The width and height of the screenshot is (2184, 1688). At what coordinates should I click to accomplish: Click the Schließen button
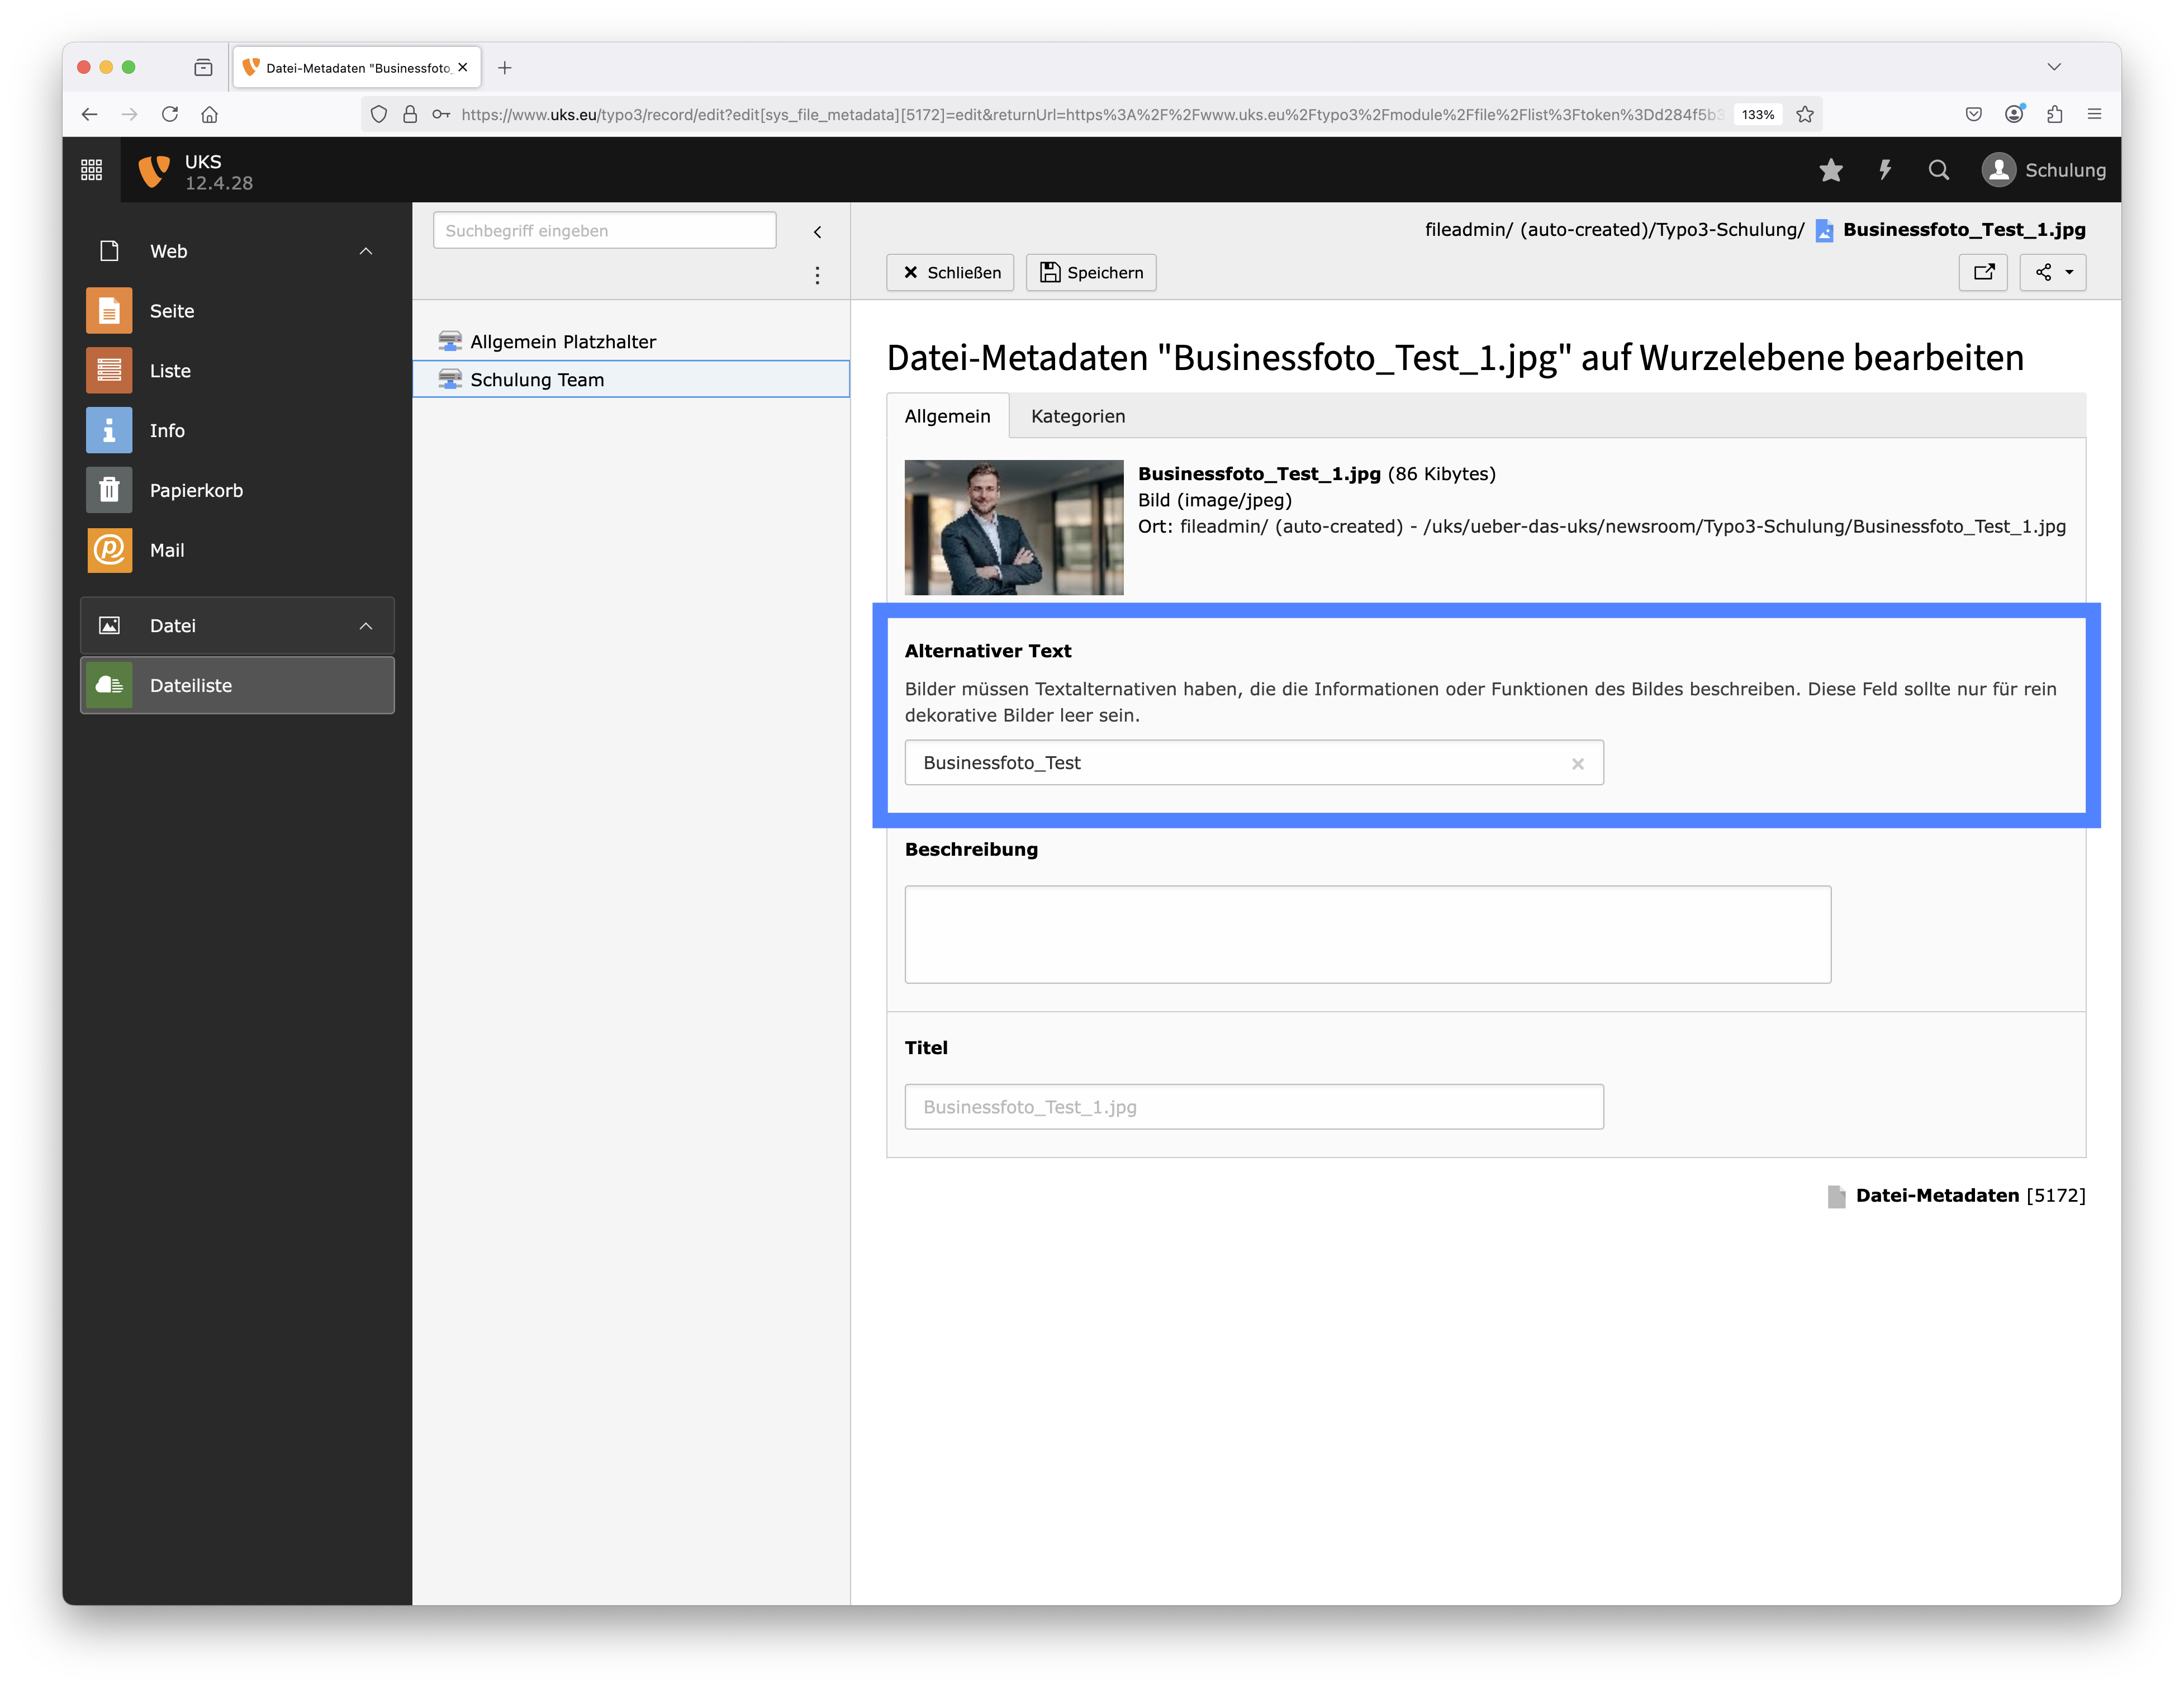tap(950, 272)
